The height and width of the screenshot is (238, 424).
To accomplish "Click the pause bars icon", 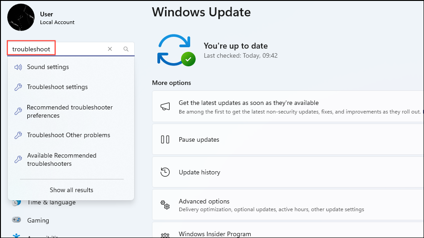I will coord(165,139).
